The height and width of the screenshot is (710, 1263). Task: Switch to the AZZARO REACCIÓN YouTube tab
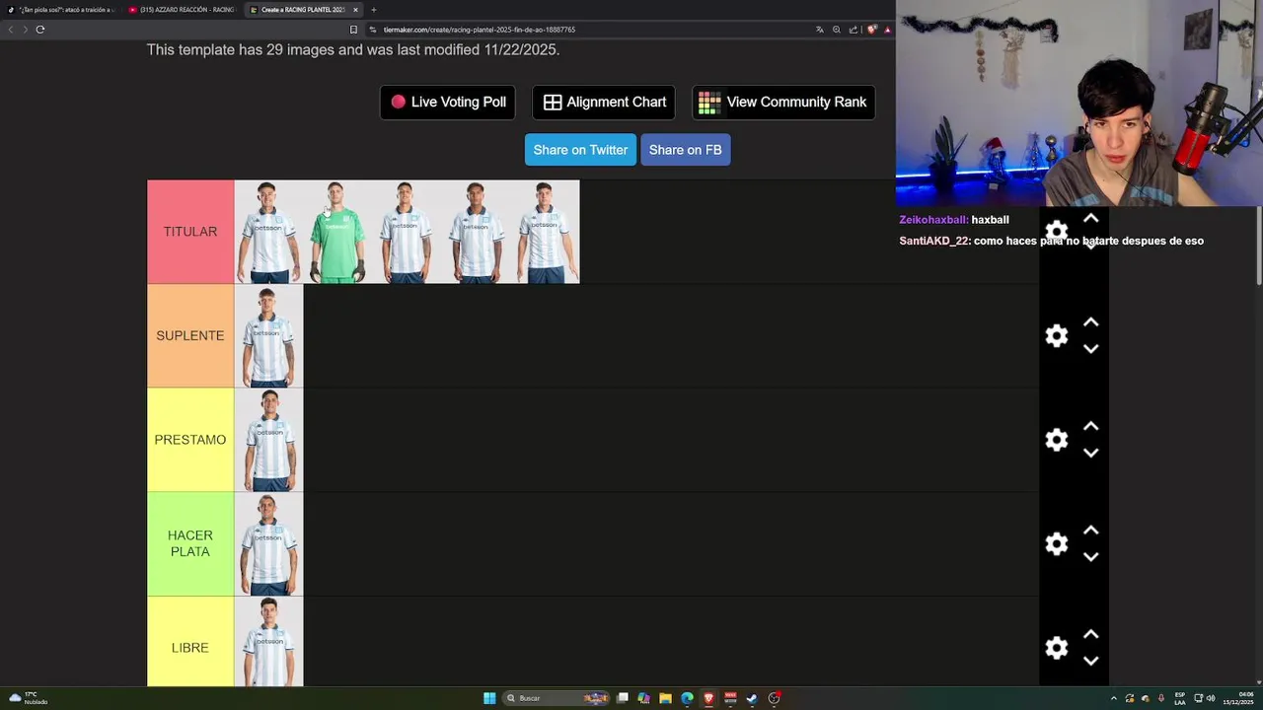182,10
